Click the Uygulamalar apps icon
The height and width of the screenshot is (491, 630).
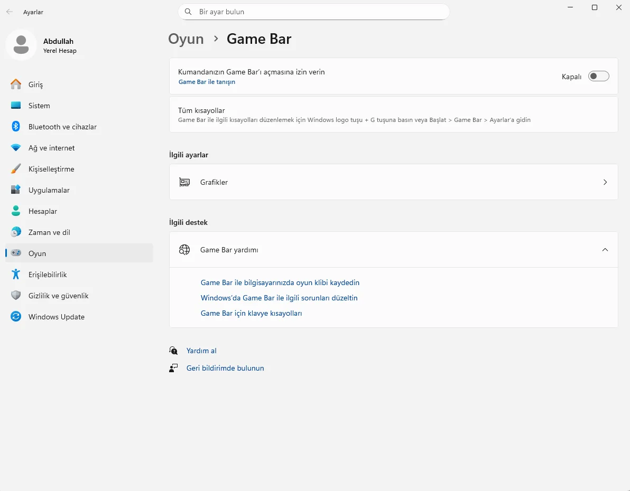16,190
